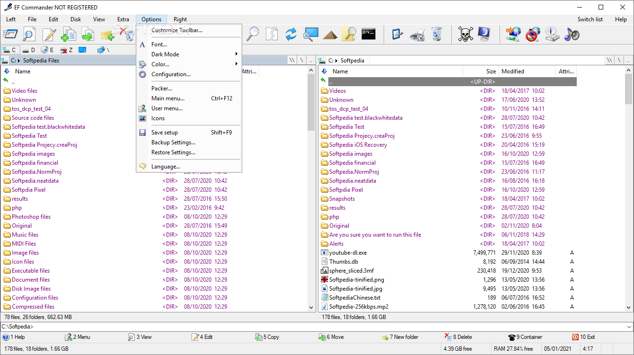Click the disconnect network drive icon

pos(533,34)
